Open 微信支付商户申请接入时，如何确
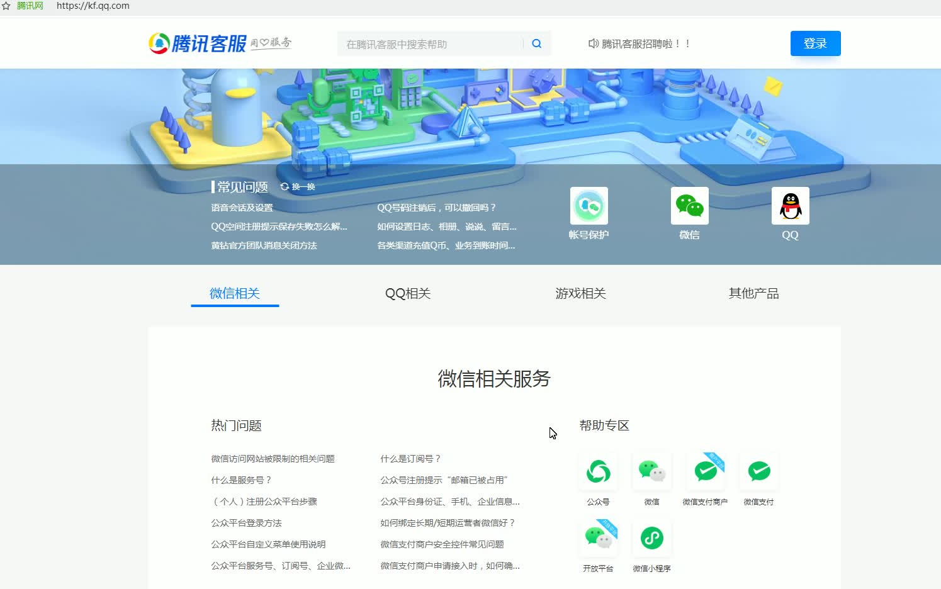Image resolution: width=941 pixels, height=589 pixels. click(450, 566)
